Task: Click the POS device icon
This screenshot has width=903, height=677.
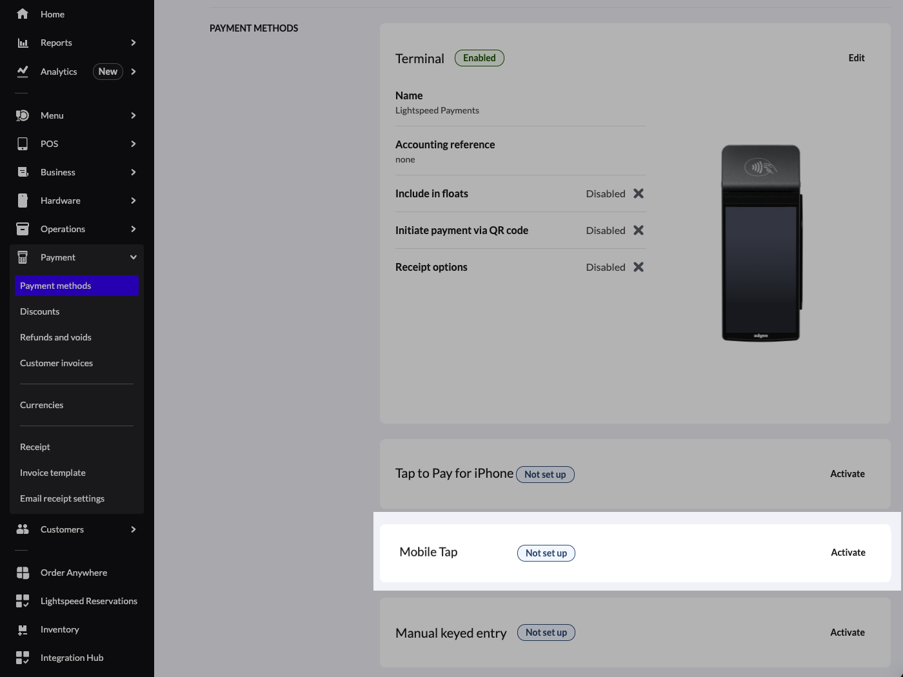Action: coord(23,143)
